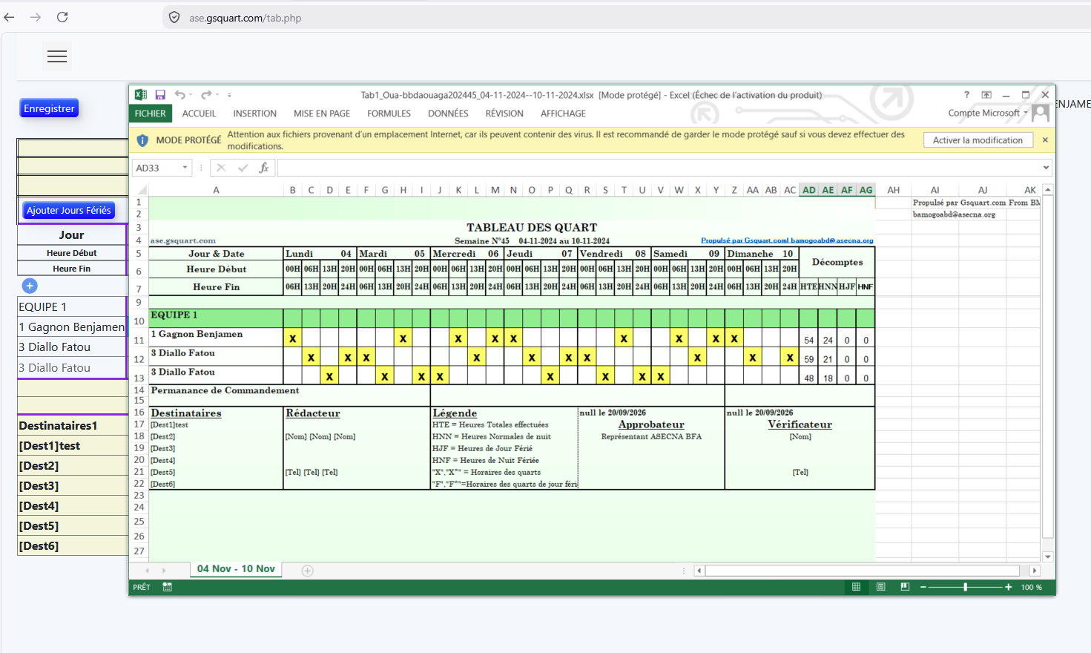The image size is (1091, 653).
Task: Click the Enregistrer button
Action: [x=49, y=108]
